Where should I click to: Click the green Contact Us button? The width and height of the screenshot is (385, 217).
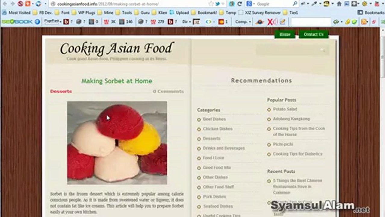[313, 34]
